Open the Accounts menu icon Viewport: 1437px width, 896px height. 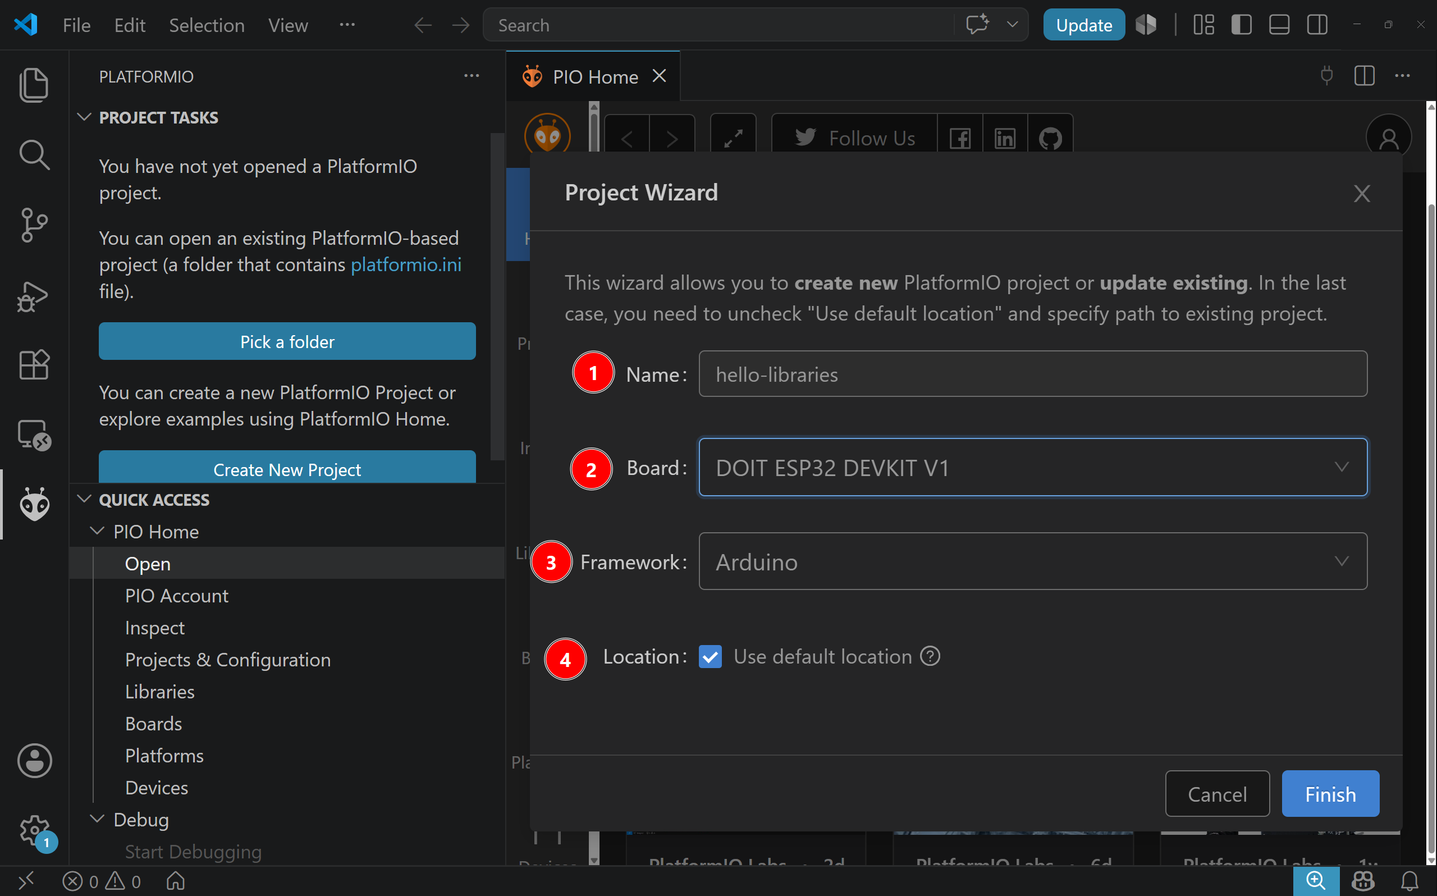point(34,760)
